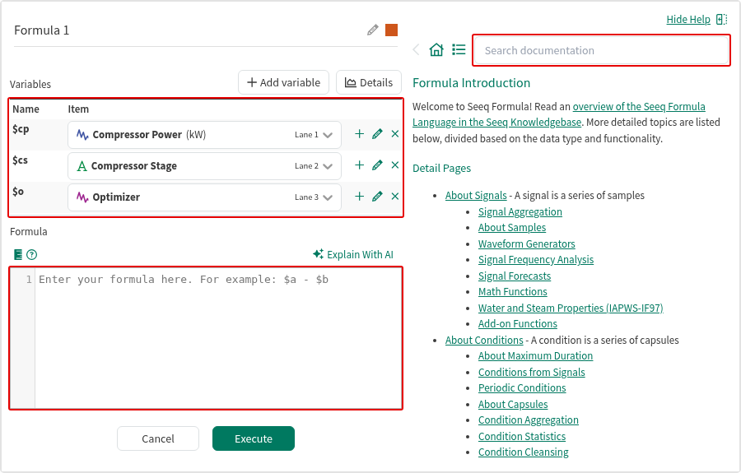Open the Signal Aggregation link
Screen dimensions: 741x473
(x=520, y=212)
